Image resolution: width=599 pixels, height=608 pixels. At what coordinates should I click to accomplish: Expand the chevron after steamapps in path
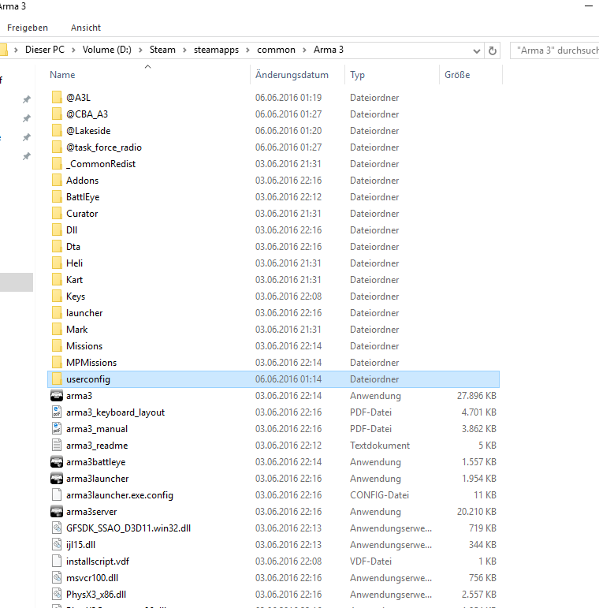pos(250,50)
